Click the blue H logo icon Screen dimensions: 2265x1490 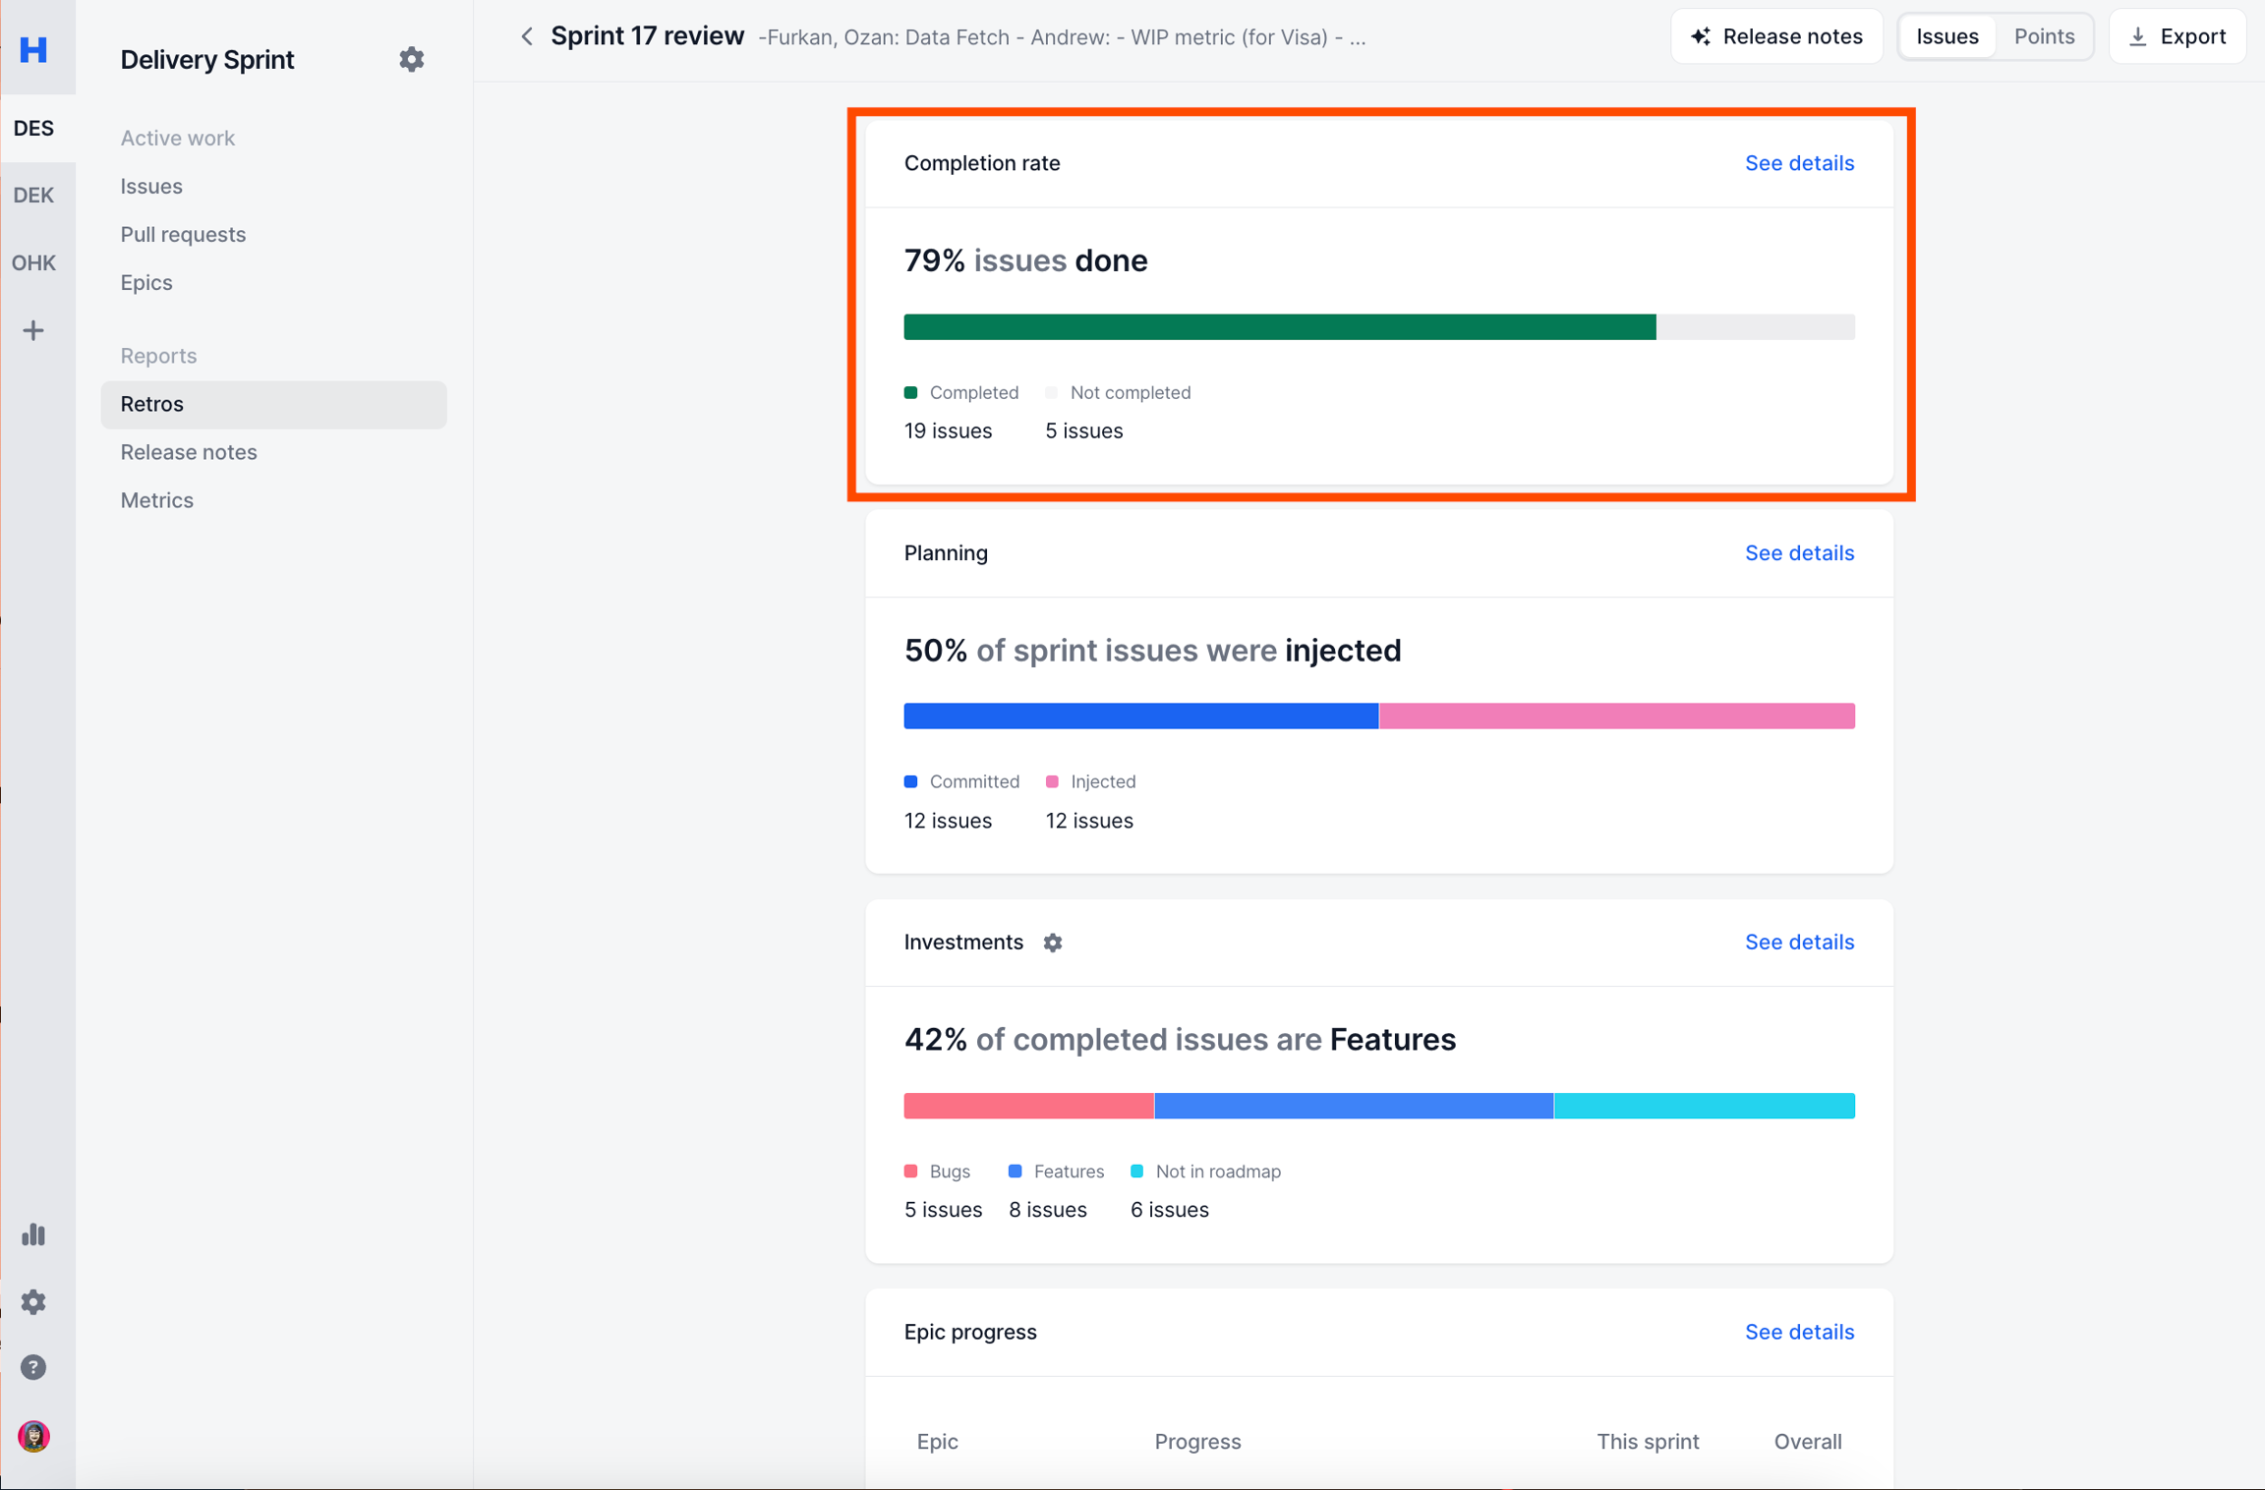coord(33,48)
